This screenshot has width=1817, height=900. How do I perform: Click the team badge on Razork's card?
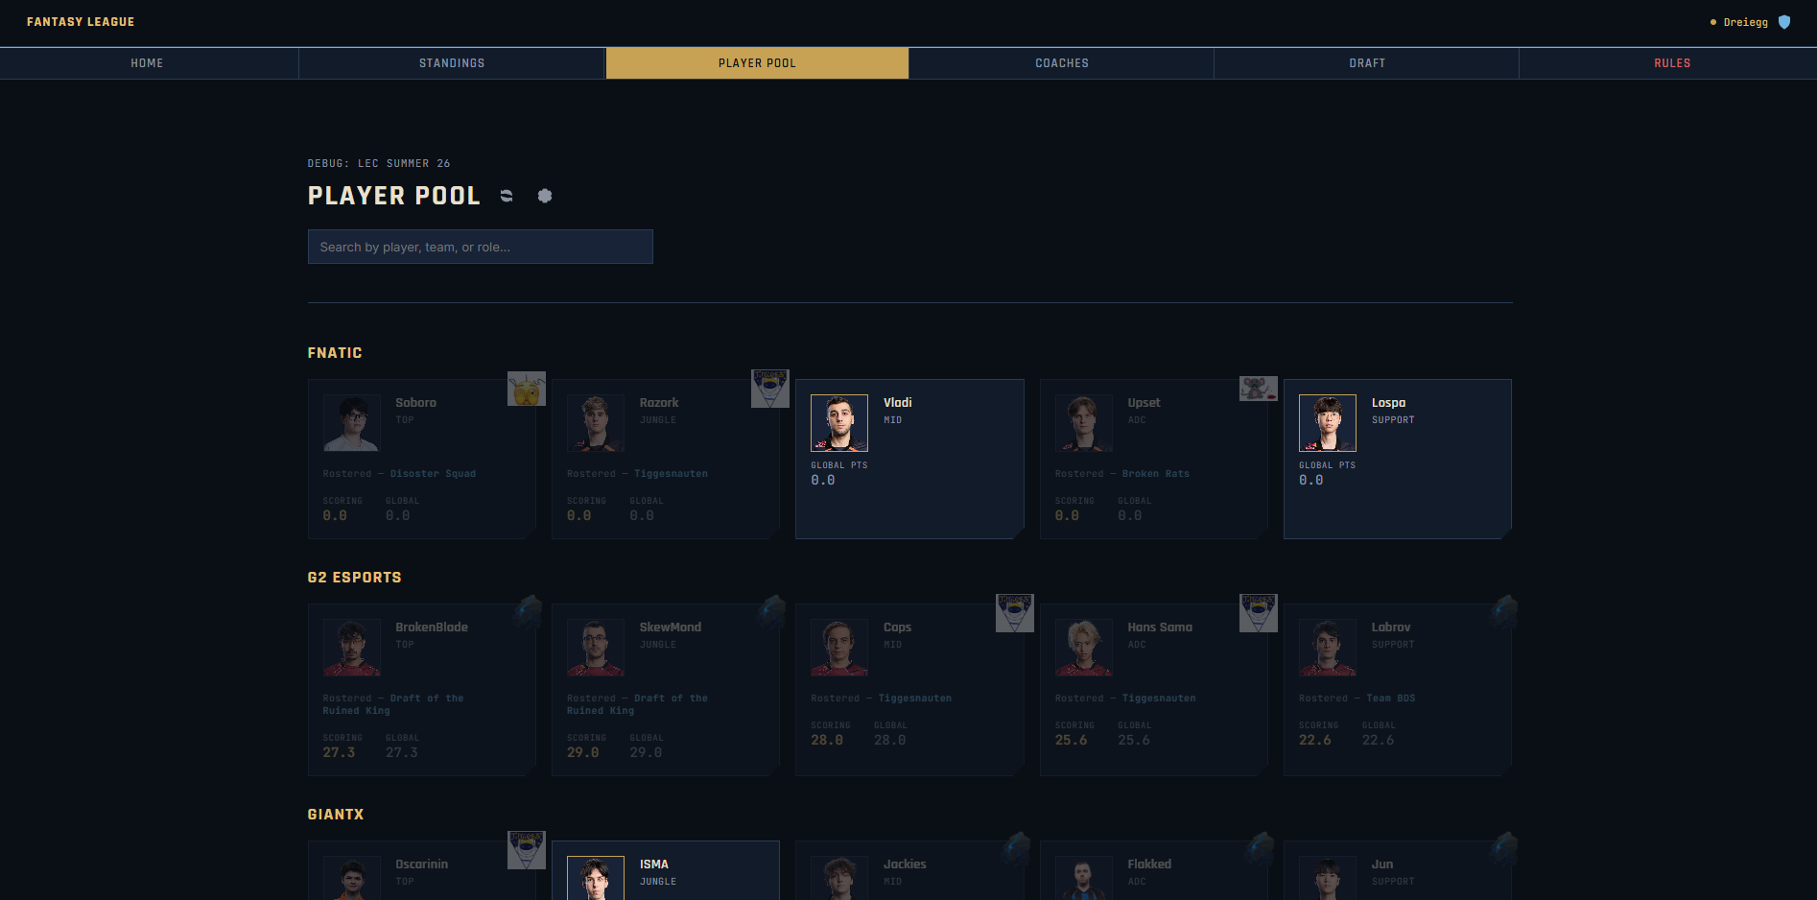pyautogui.click(x=770, y=389)
